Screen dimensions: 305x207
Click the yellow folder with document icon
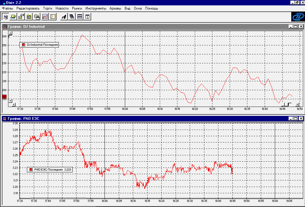[x=29, y=17]
